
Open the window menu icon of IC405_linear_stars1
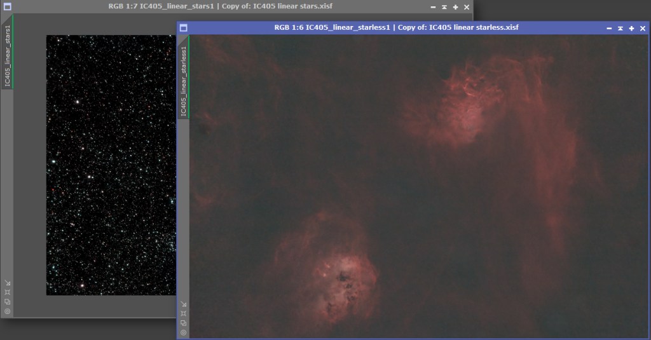(x=6, y=7)
